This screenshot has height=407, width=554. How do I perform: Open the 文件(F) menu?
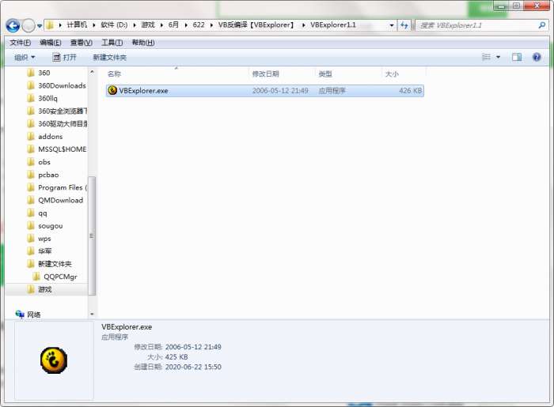20,43
